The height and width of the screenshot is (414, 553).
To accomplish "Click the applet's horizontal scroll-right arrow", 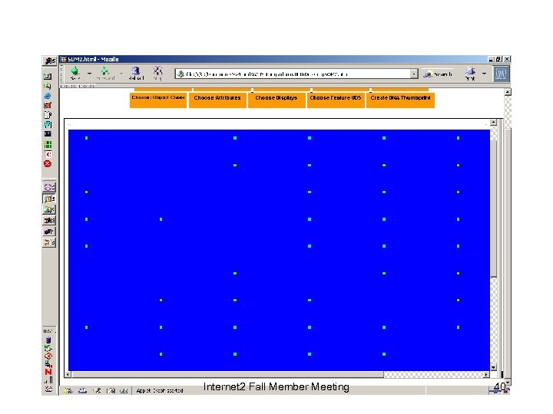I will pyautogui.click(x=486, y=375).
